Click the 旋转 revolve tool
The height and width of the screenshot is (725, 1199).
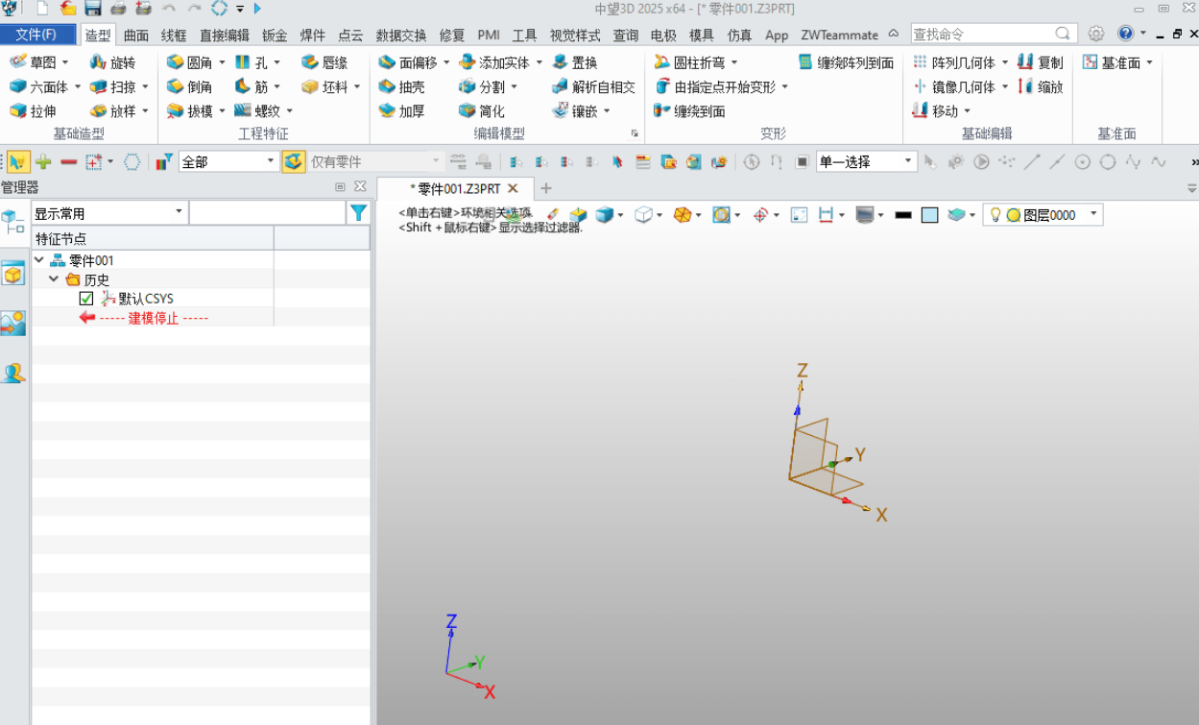coord(112,62)
